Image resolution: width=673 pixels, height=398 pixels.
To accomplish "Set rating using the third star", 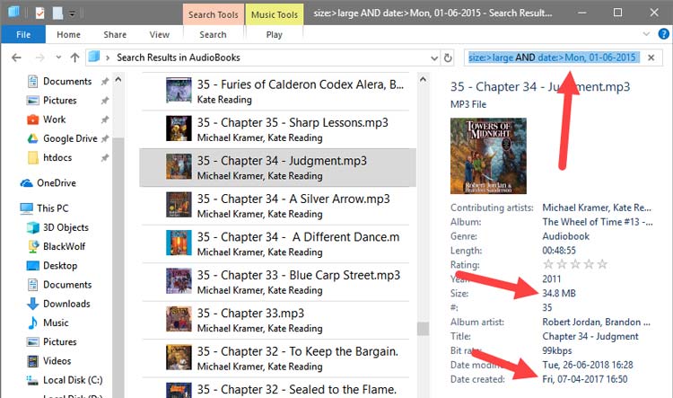I will click(x=575, y=264).
